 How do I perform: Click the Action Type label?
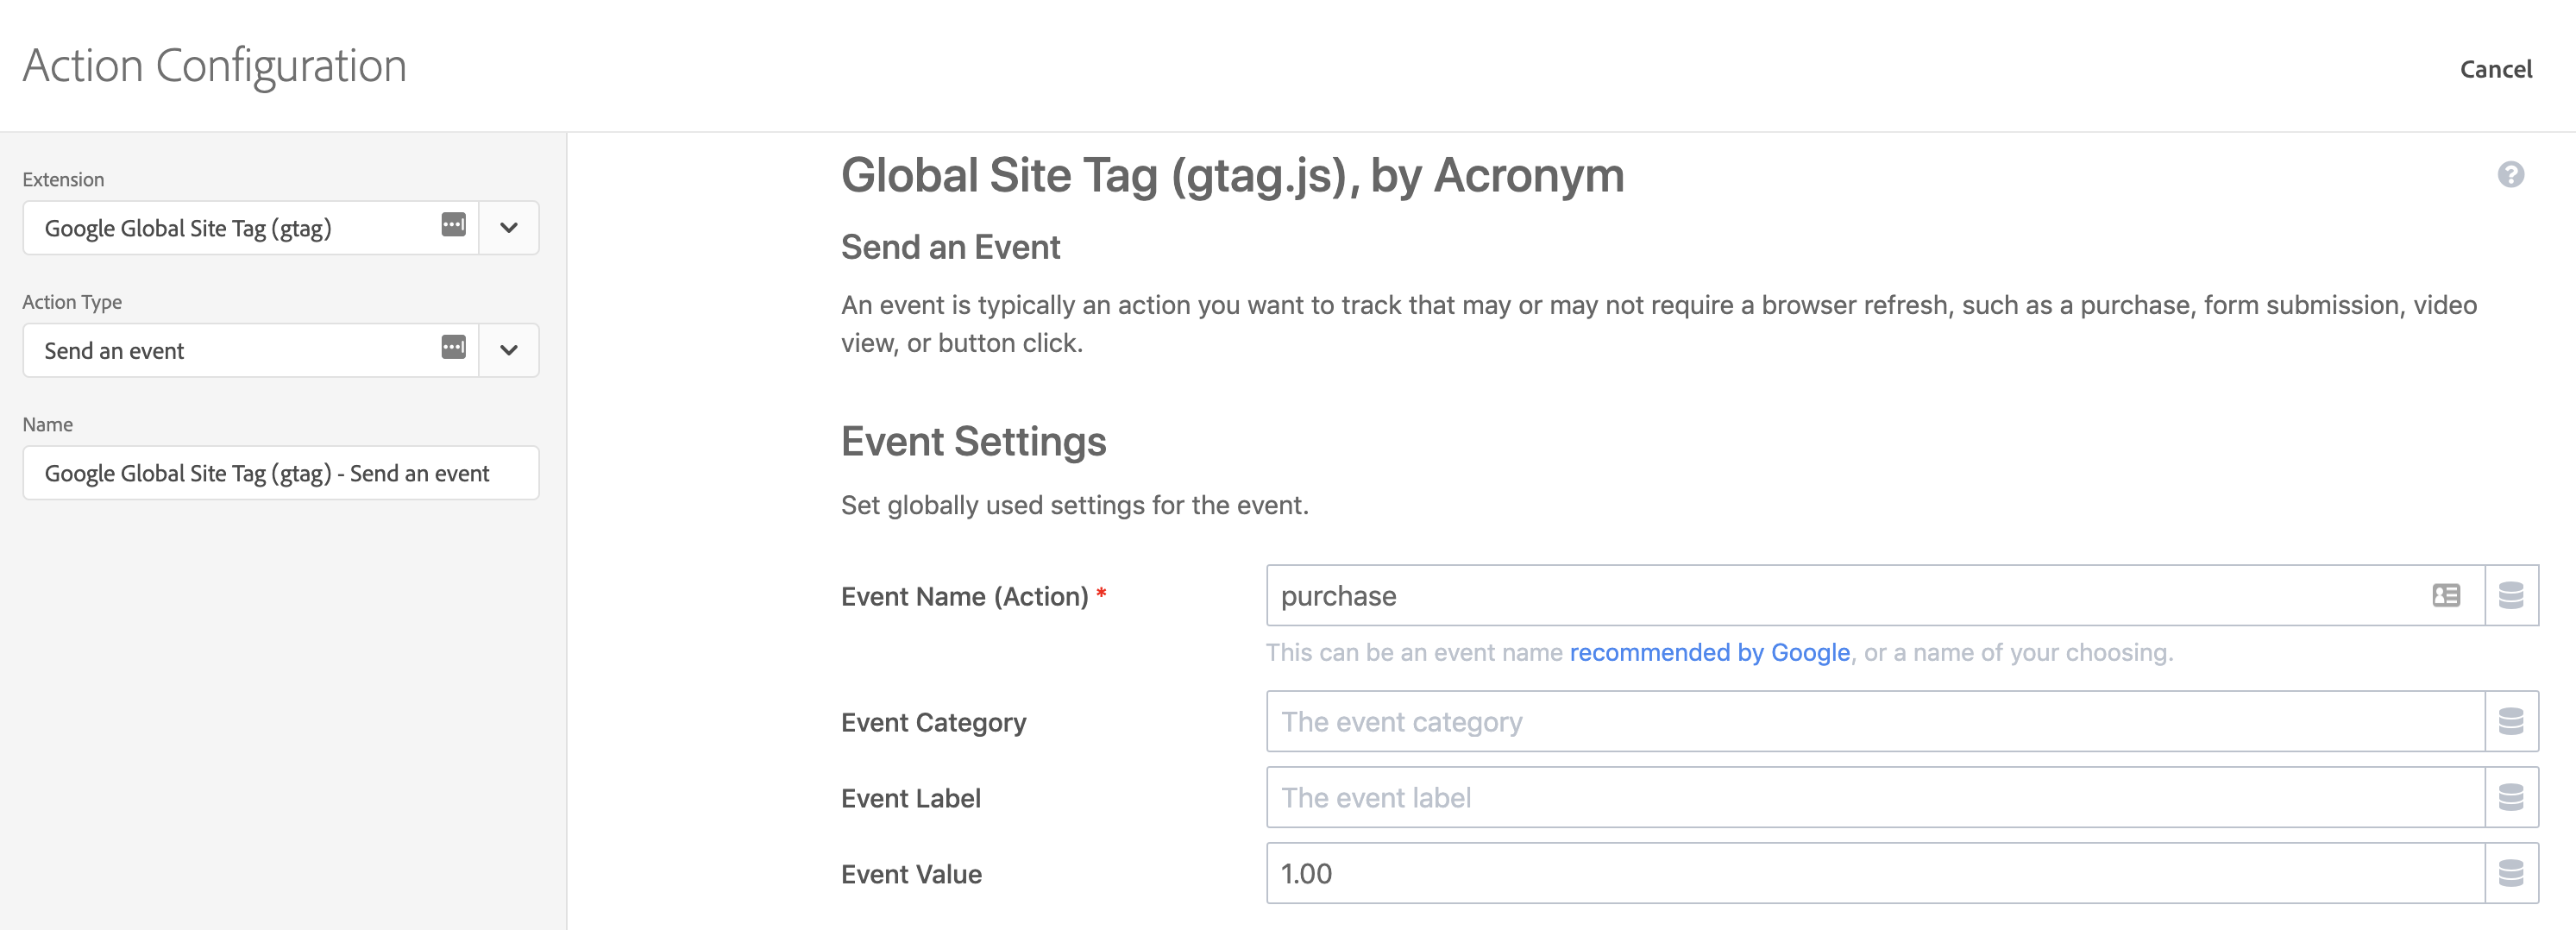[x=72, y=302]
